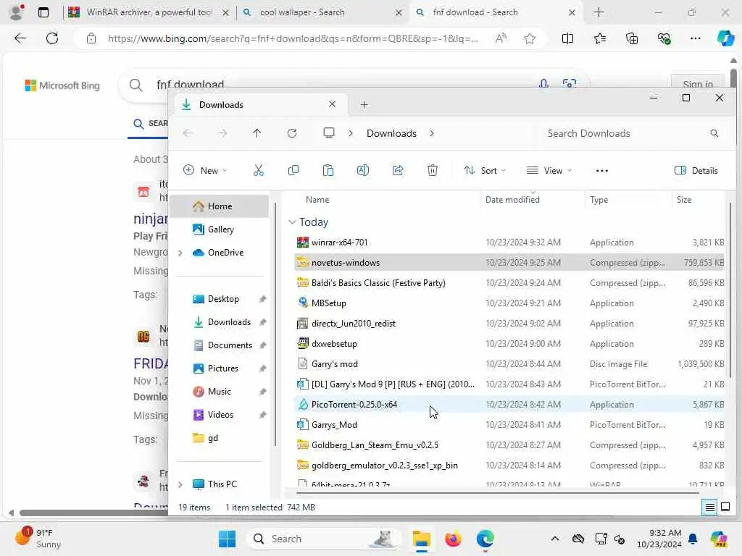Switch to details list view icon in status bar
The height and width of the screenshot is (556, 742).
coord(710,507)
